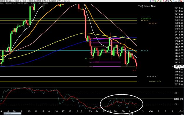This screenshot has height=115, width=184.
Task: Click the 'STO 24,' indicator label
Action: tap(179, 99)
